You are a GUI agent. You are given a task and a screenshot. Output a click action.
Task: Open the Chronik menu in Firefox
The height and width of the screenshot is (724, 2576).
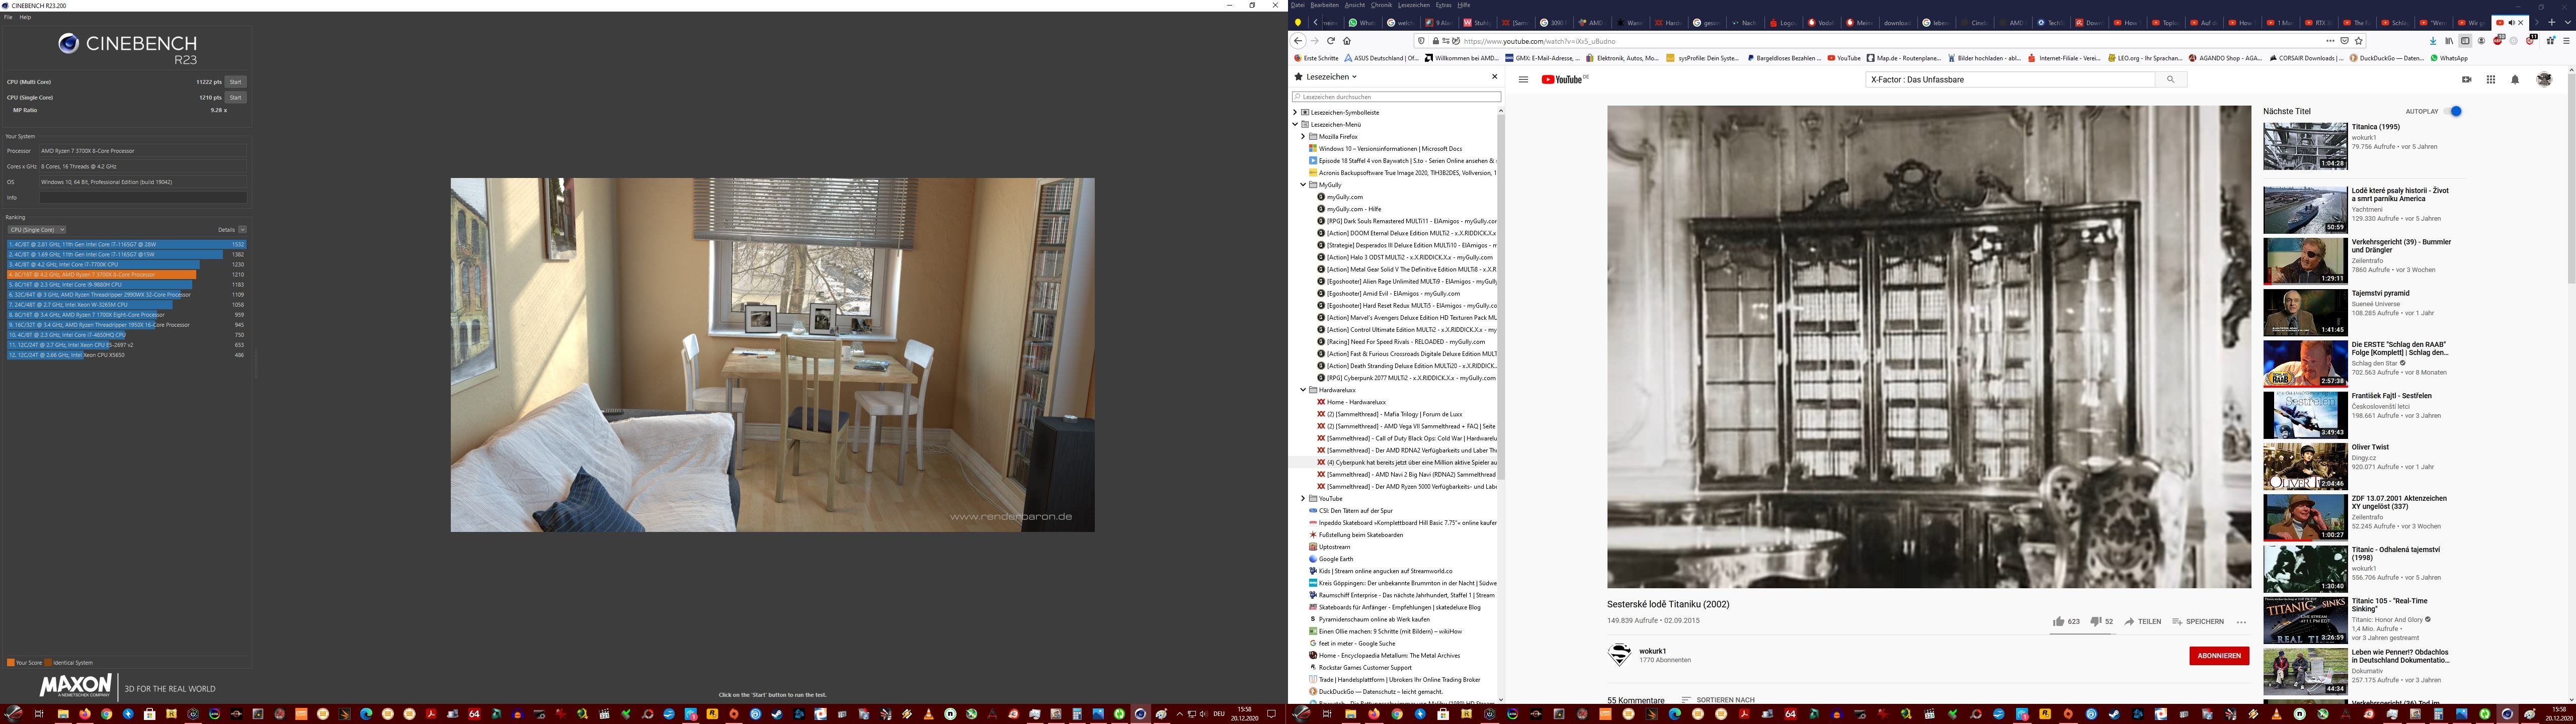(1382, 5)
